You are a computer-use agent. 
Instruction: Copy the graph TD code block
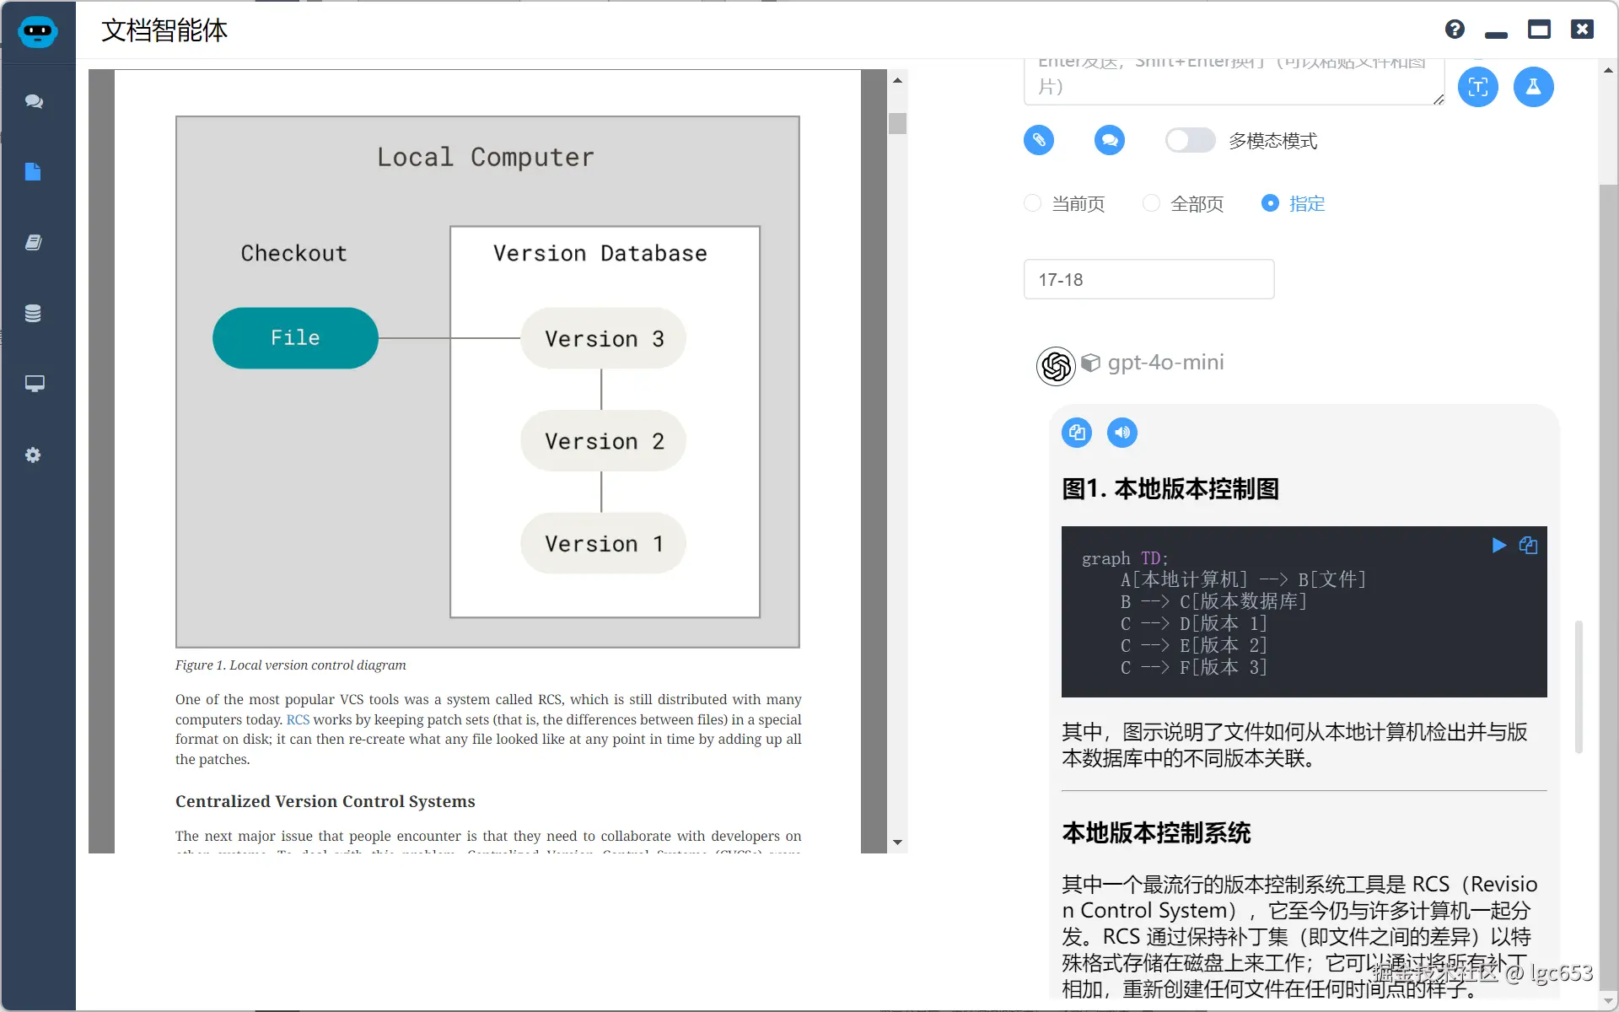point(1528,546)
